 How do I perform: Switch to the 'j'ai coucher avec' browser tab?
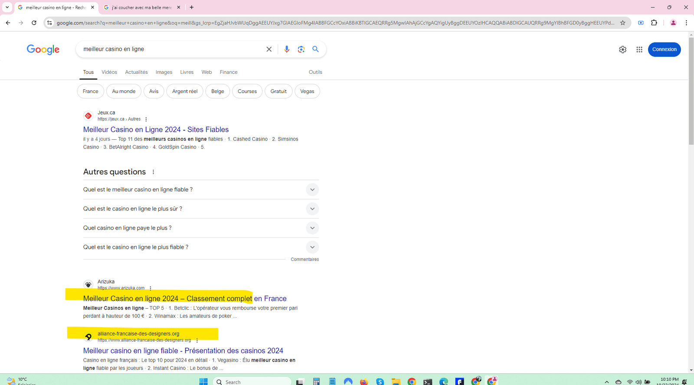tap(141, 7)
